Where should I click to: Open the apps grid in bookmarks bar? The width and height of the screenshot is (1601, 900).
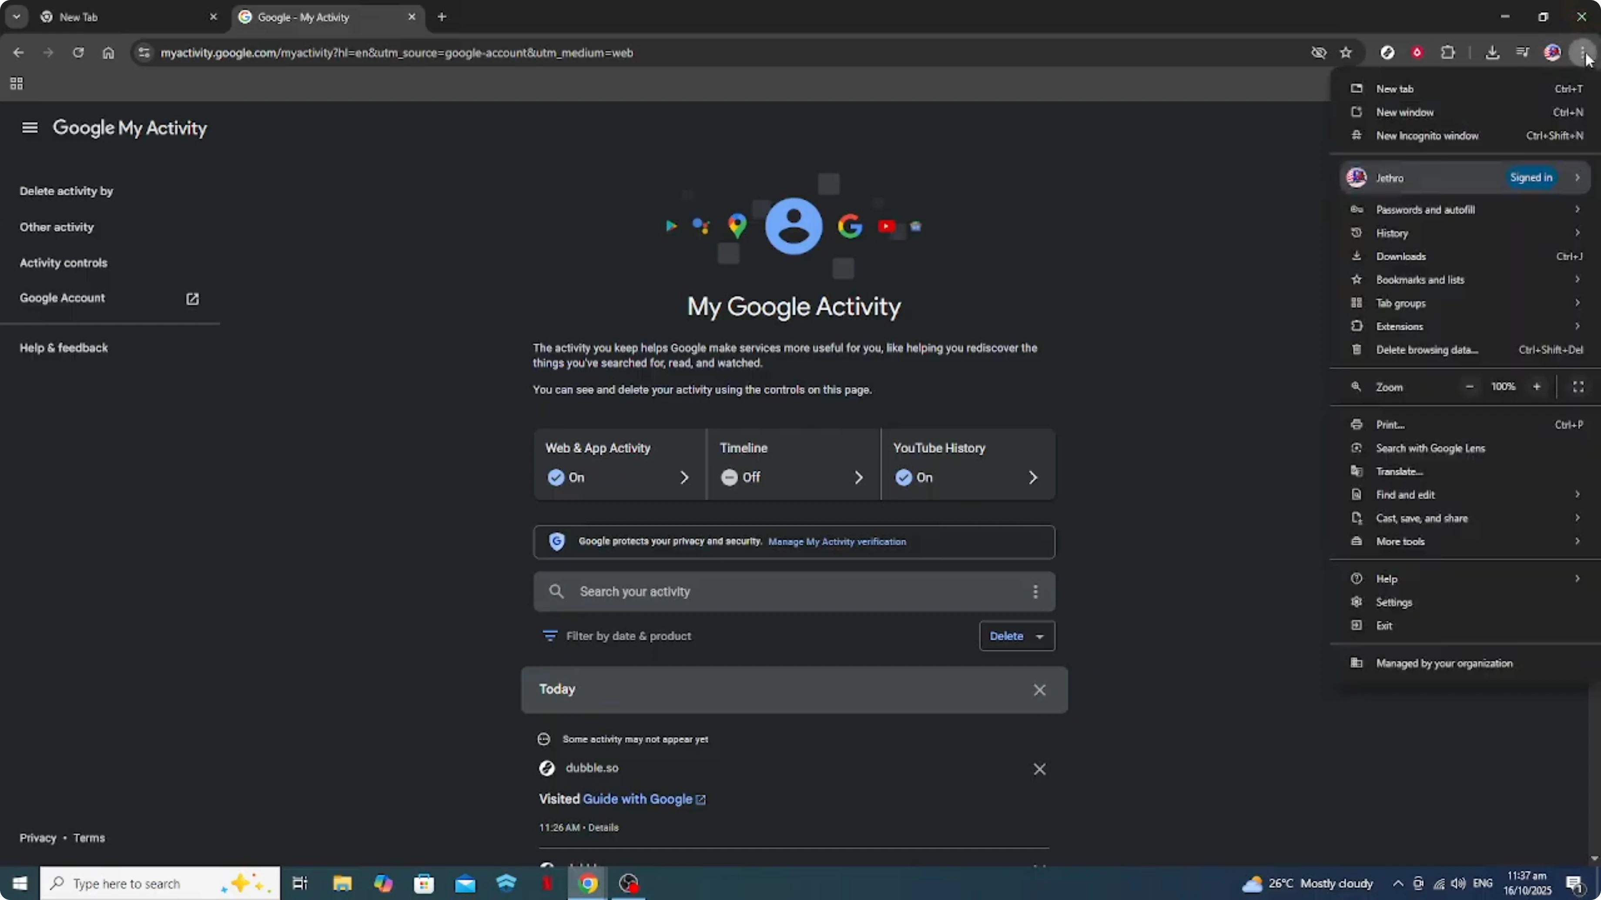point(17,83)
